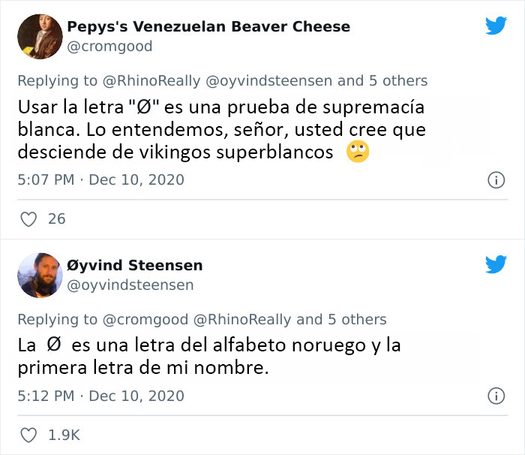525x455 pixels.
Task: Click the 26 likes count
Action: [56, 219]
